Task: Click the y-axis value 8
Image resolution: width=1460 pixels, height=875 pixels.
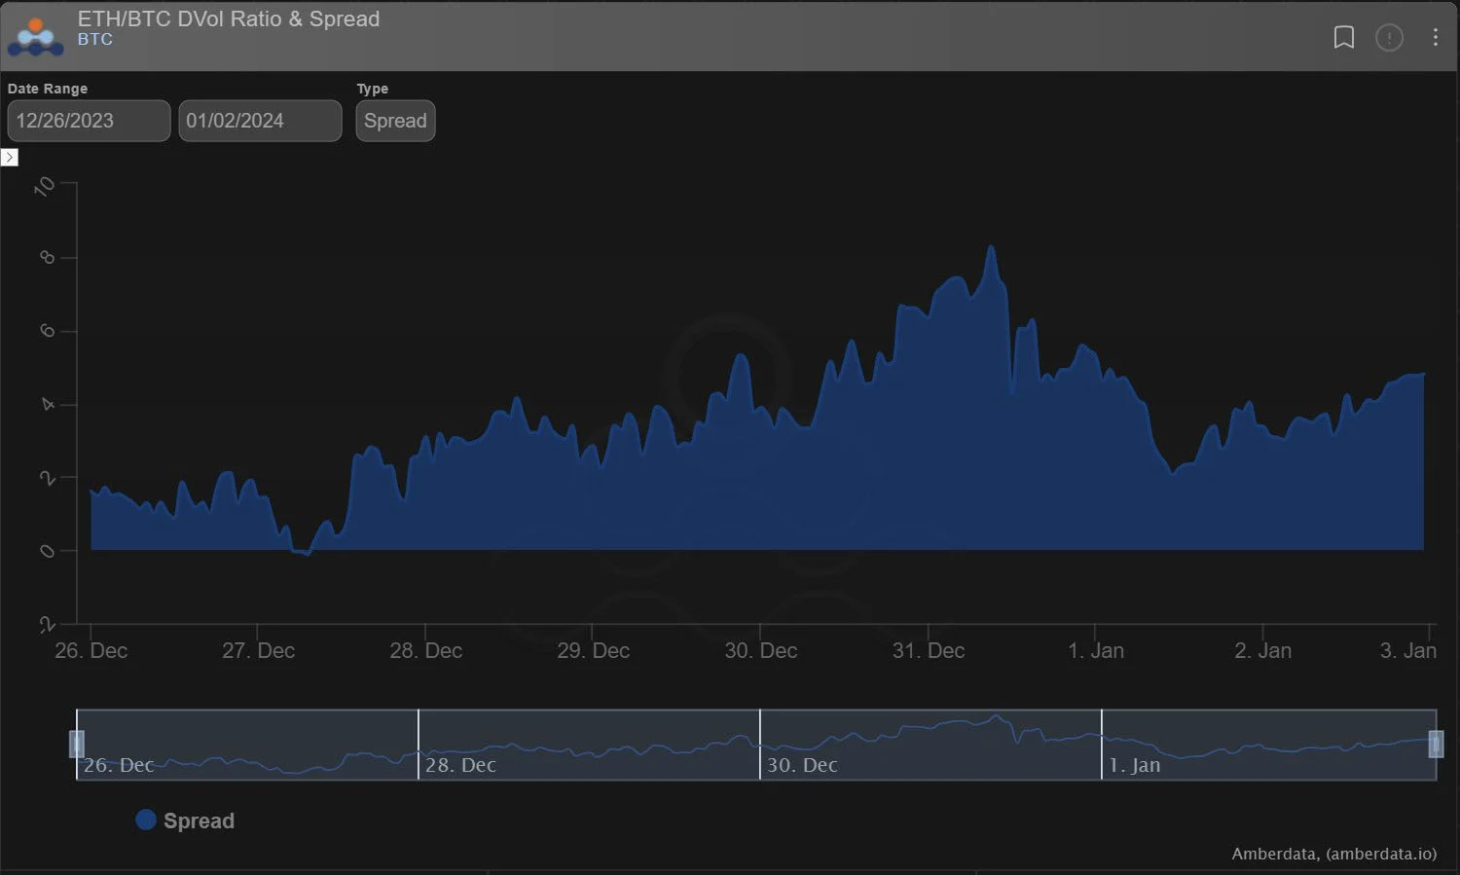Action: pyautogui.click(x=47, y=258)
